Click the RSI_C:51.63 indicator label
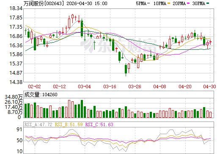This screenshot has width=220, height=154. coord(99,124)
